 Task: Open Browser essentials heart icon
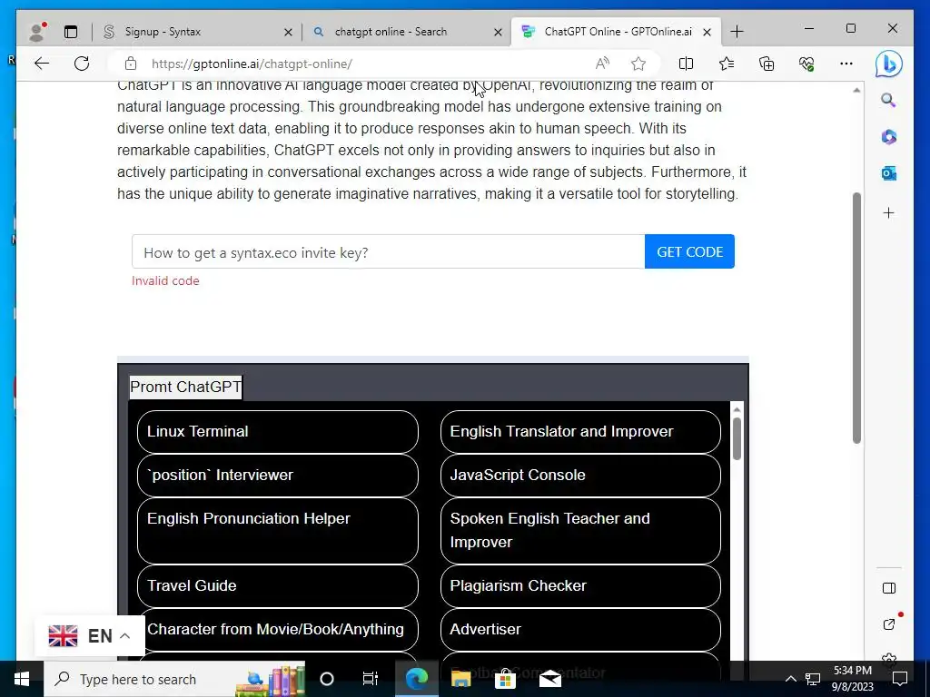coord(806,64)
